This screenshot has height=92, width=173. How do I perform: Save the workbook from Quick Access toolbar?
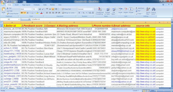click(7, 2)
